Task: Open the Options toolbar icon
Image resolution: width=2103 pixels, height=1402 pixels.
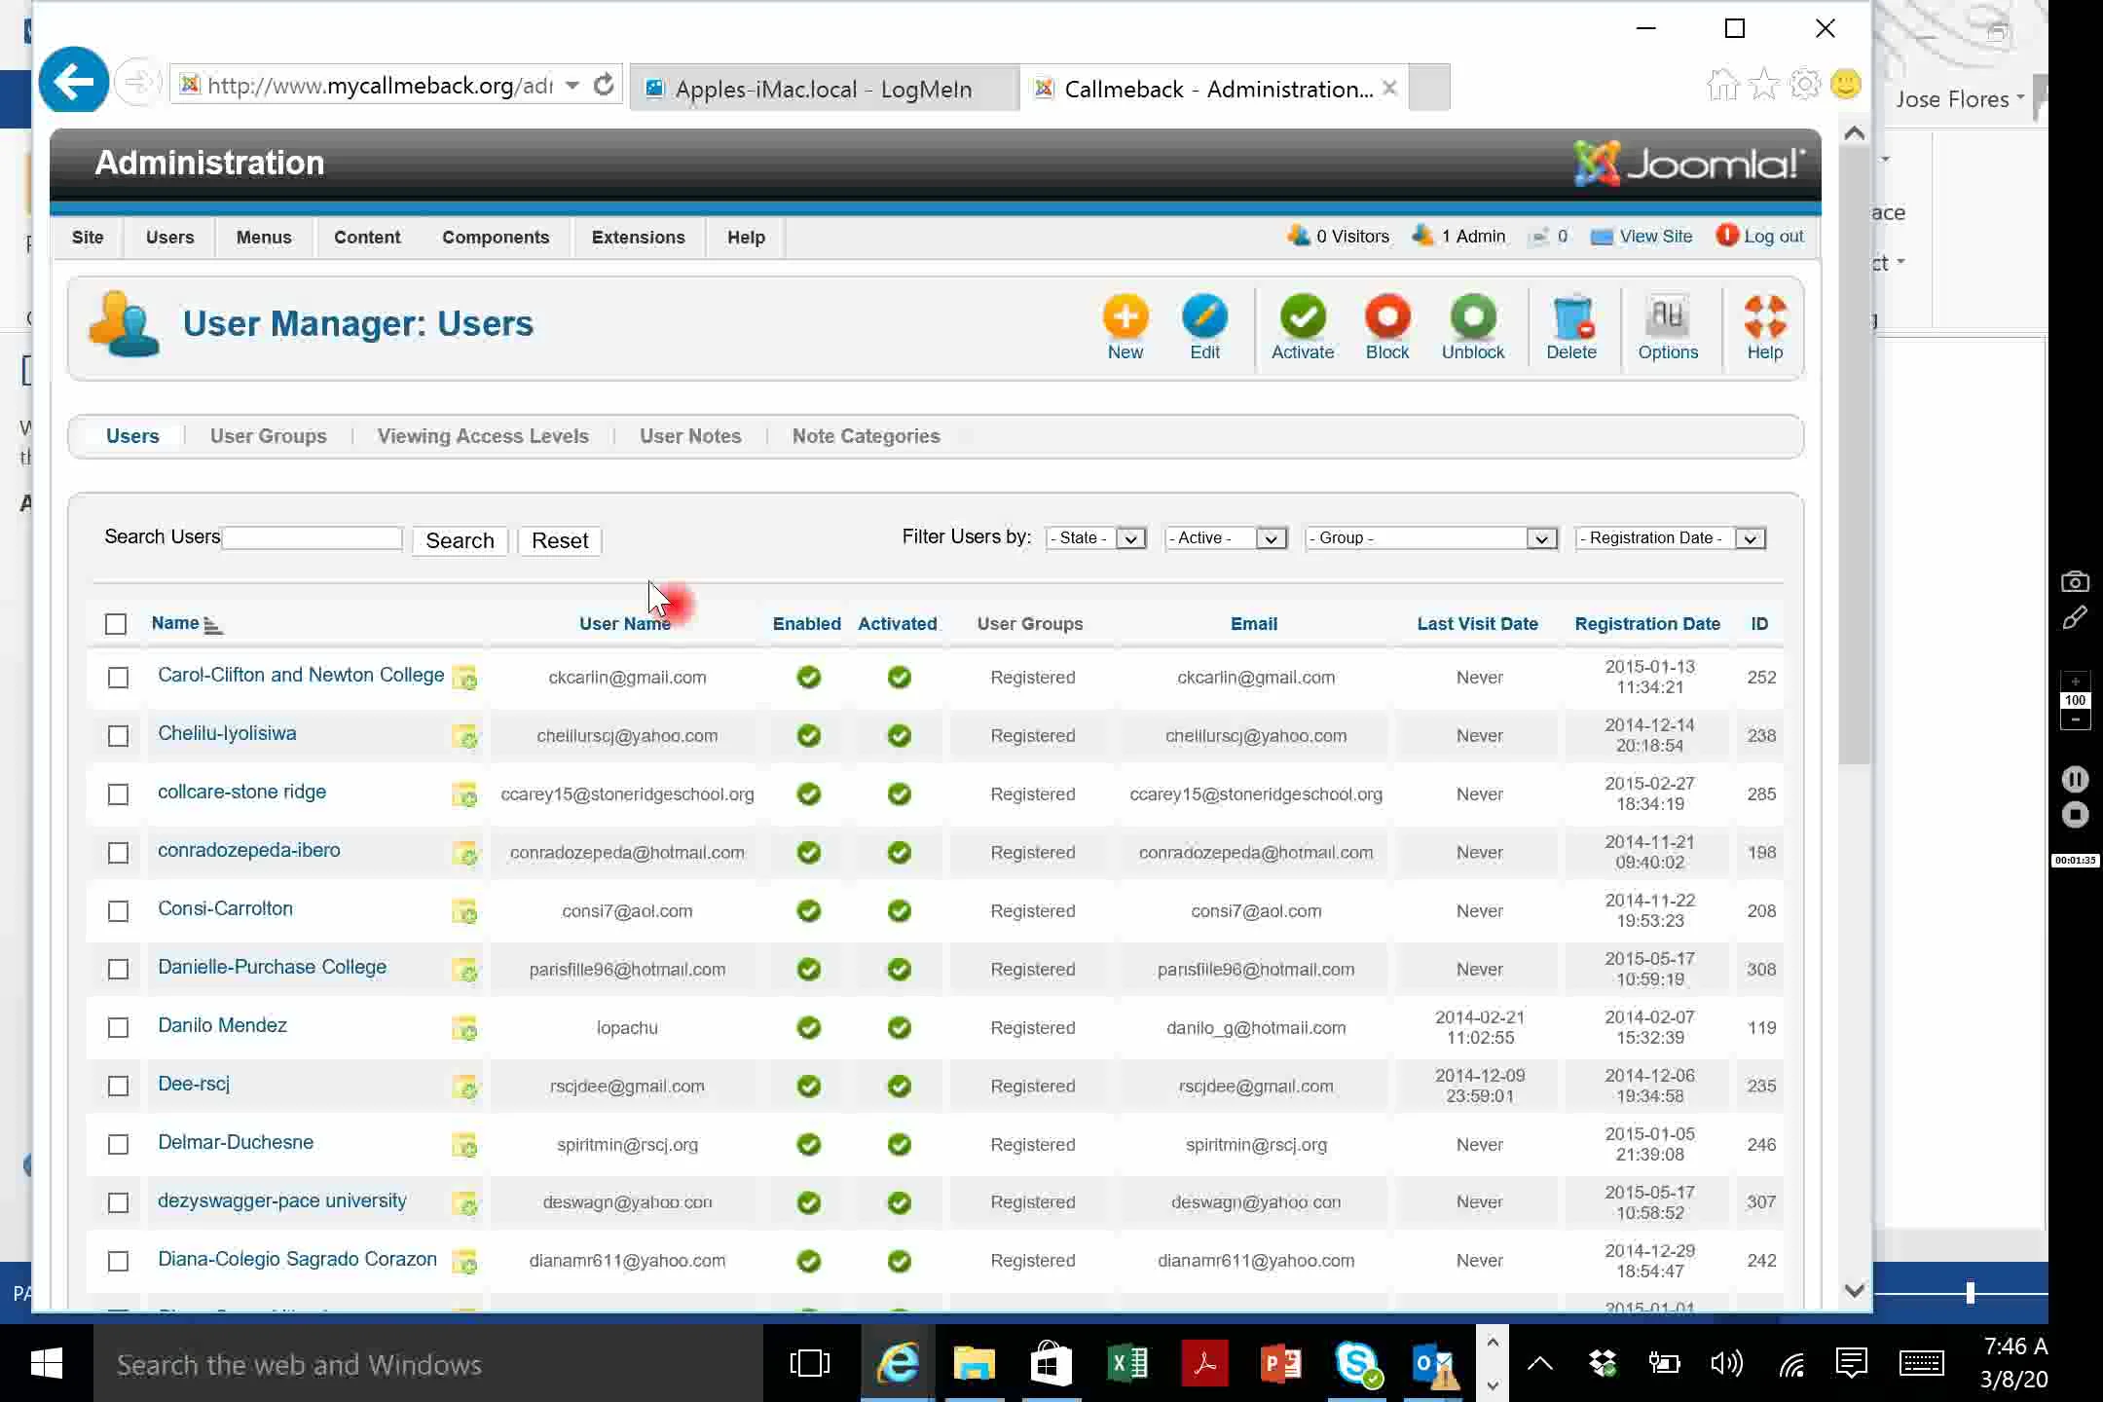Action: coord(1668,318)
